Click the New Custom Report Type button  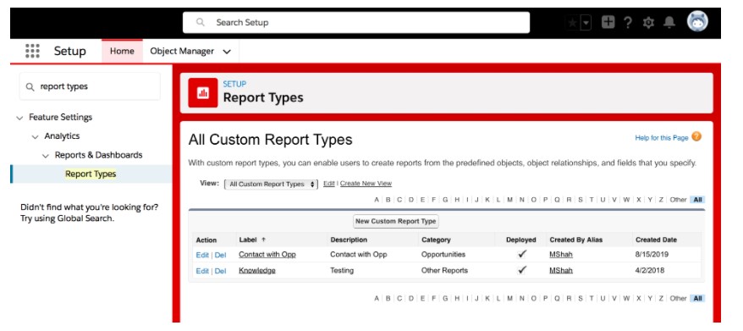tap(396, 221)
